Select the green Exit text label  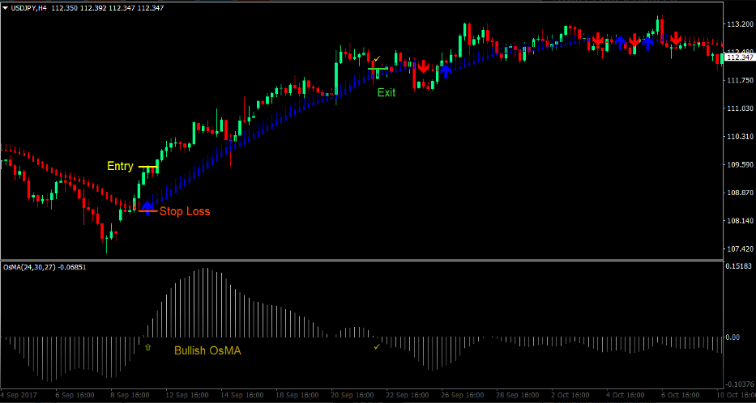(387, 93)
